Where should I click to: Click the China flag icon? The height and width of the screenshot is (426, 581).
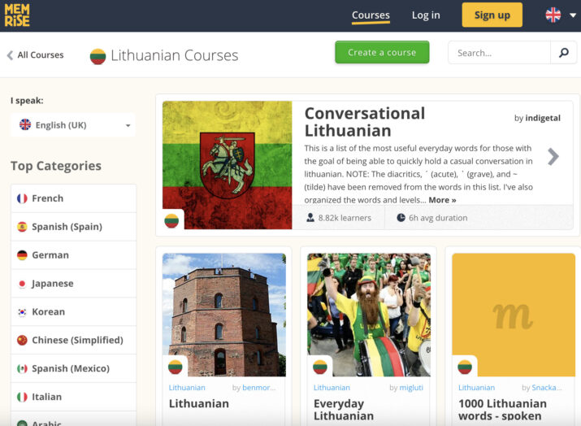pos(22,340)
